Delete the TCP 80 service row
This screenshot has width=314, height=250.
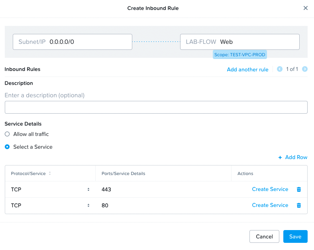(299, 205)
